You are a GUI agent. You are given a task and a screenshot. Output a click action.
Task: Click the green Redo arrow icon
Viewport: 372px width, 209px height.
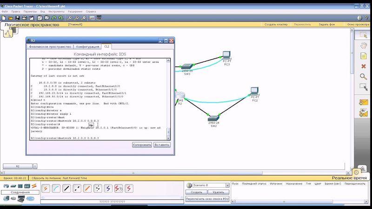[x=61, y=18]
